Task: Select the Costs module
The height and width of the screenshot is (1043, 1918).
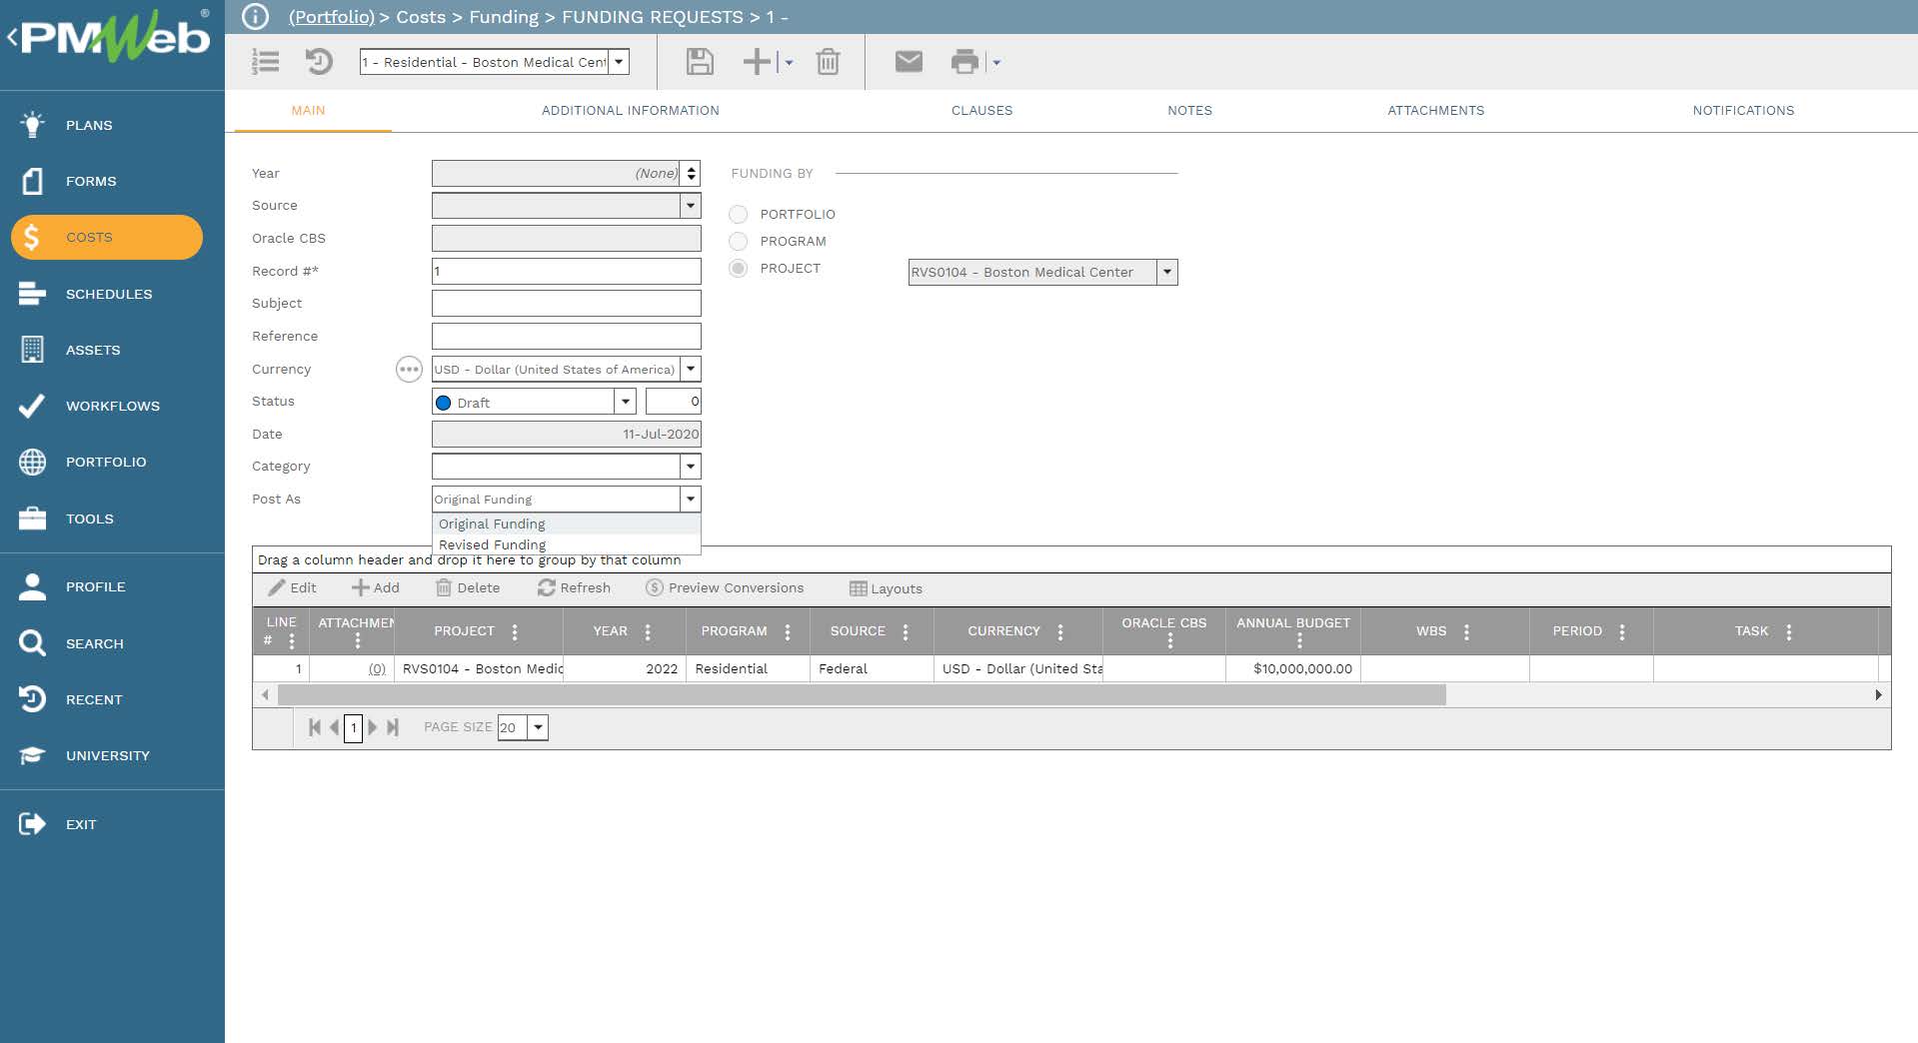Action: (107, 238)
